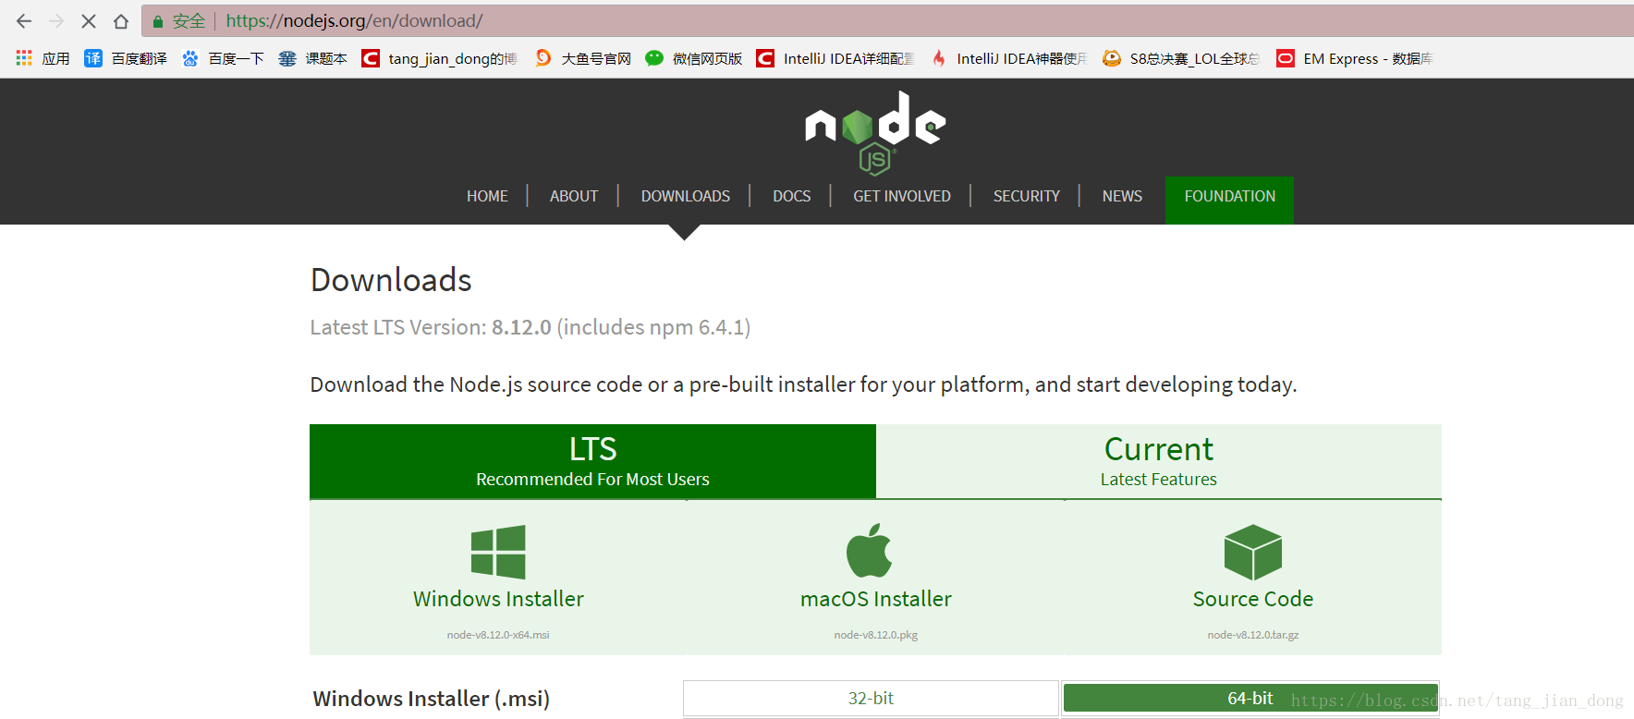This screenshot has height=719, width=1634.
Task: Open the 应用 apps grid bookmark
Action: (43, 58)
